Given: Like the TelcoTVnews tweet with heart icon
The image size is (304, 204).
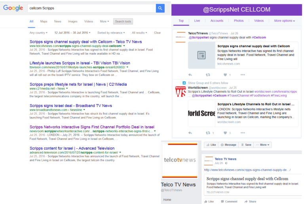Looking at the screenshot, I should (225, 75).
